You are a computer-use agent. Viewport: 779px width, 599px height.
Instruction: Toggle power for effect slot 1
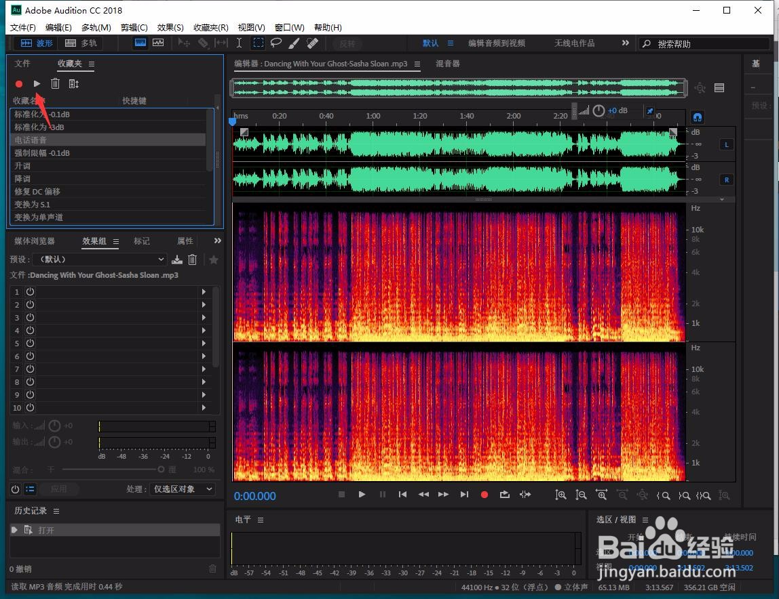point(31,292)
